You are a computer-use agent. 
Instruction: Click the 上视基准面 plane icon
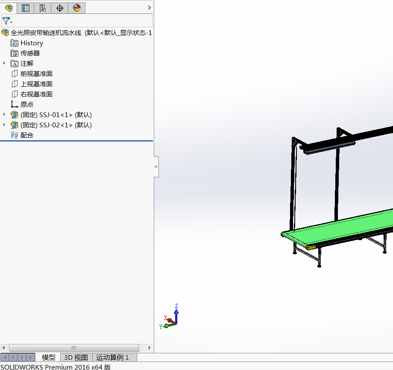[15, 84]
